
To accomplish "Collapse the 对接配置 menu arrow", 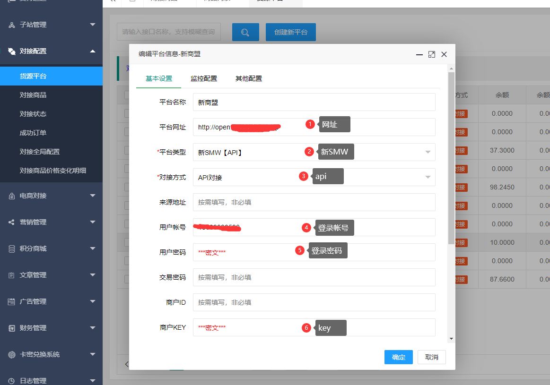I will point(93,51).
